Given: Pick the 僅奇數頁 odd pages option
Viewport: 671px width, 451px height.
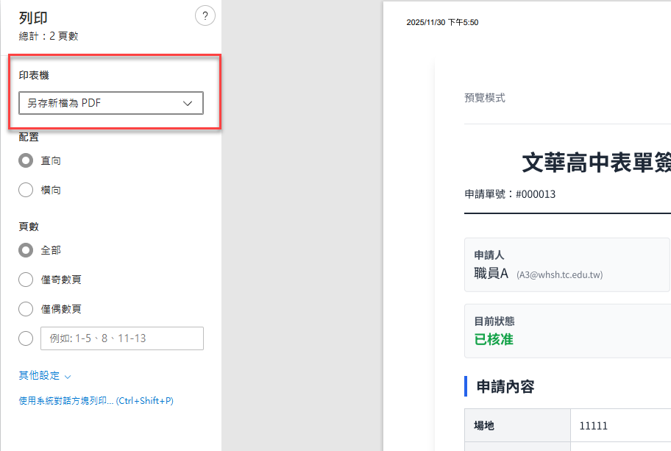Looking at the screenshot, I should click(x=26, y=280).
